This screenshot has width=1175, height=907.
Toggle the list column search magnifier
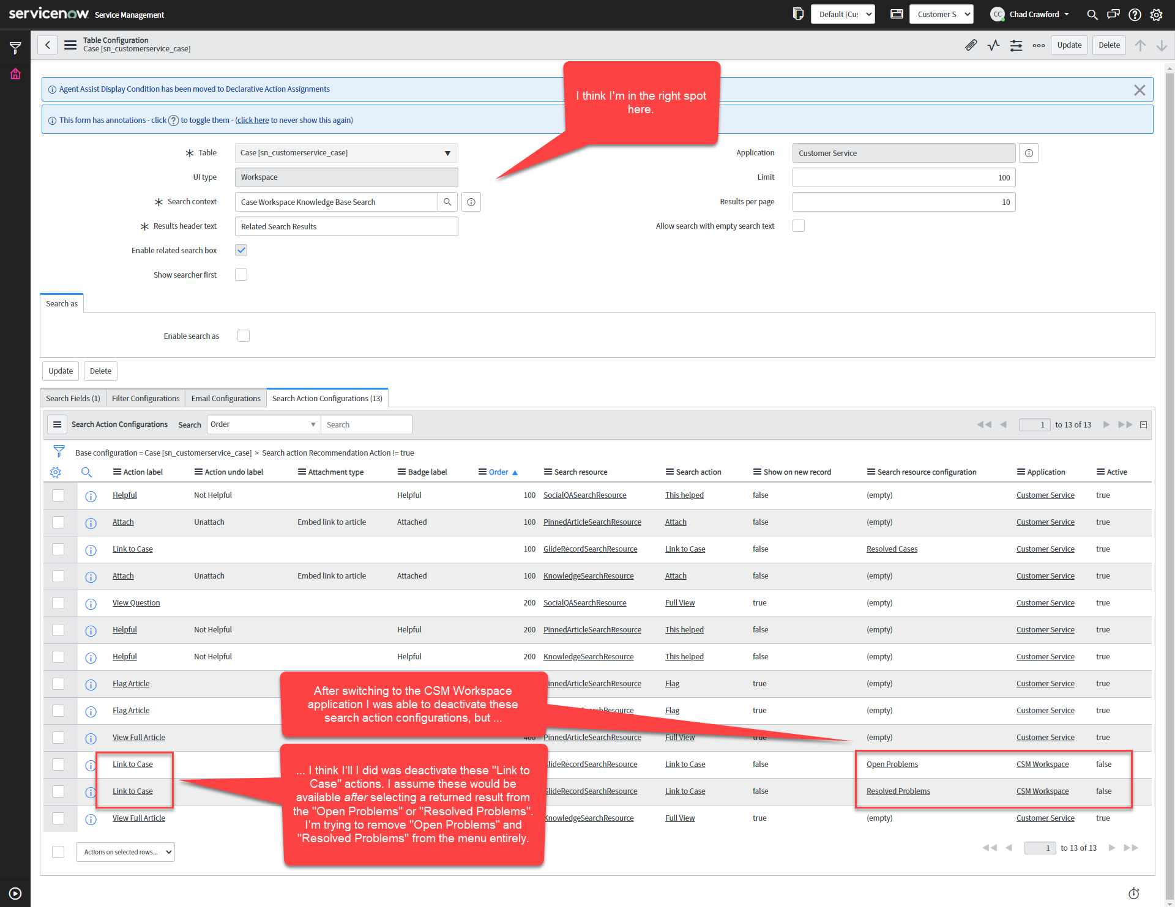[86, 472]
